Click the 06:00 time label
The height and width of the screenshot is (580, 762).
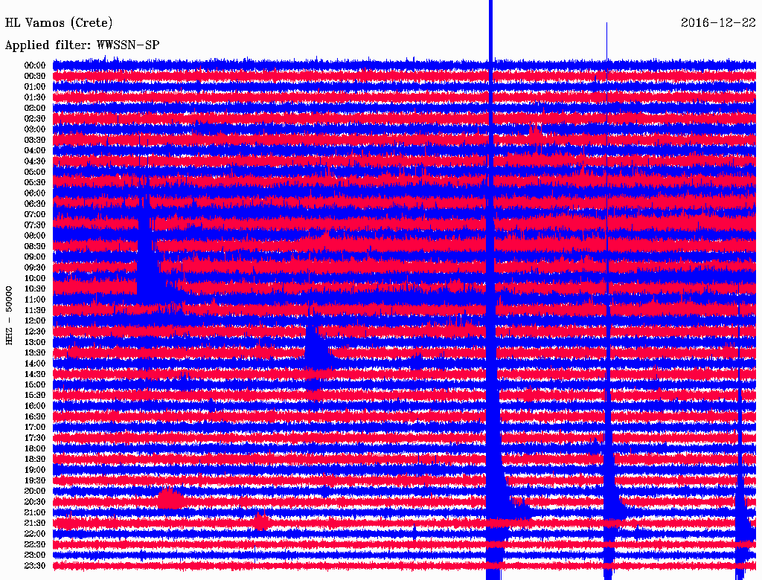click(x=35, y=193)
